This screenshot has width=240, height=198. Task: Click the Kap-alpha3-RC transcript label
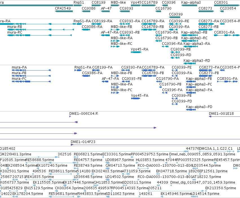(x=194, y=38)
